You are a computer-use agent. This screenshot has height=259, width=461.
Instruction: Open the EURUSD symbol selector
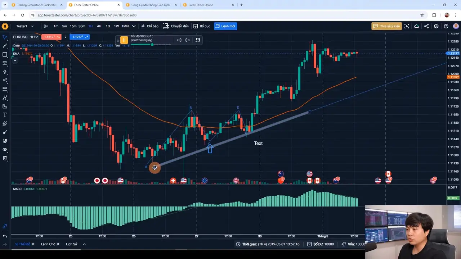point(21,37)
